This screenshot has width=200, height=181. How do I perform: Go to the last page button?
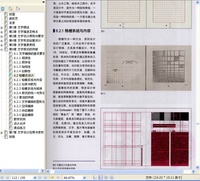[x=46, y=177]
